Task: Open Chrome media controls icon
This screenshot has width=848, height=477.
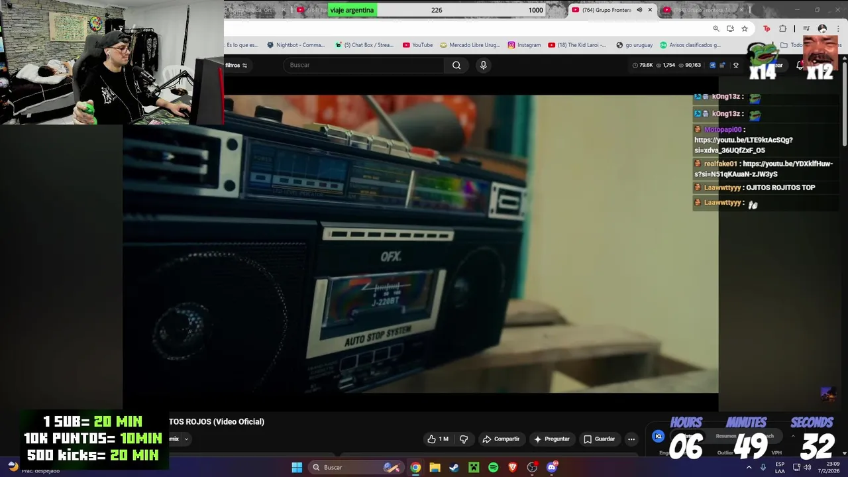Action: point(806,28)
